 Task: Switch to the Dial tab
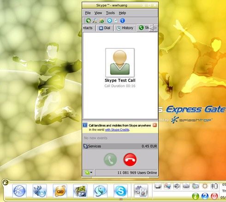[105, 28]
